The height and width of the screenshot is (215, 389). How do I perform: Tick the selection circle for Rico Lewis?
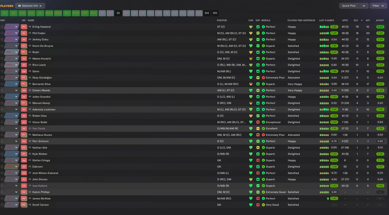point(2,65)
